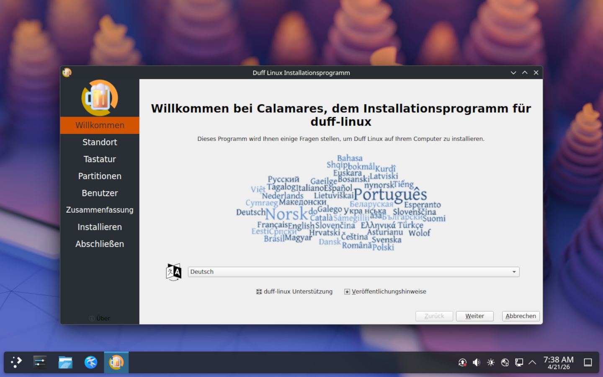Click the network connection tray icon

519,362
